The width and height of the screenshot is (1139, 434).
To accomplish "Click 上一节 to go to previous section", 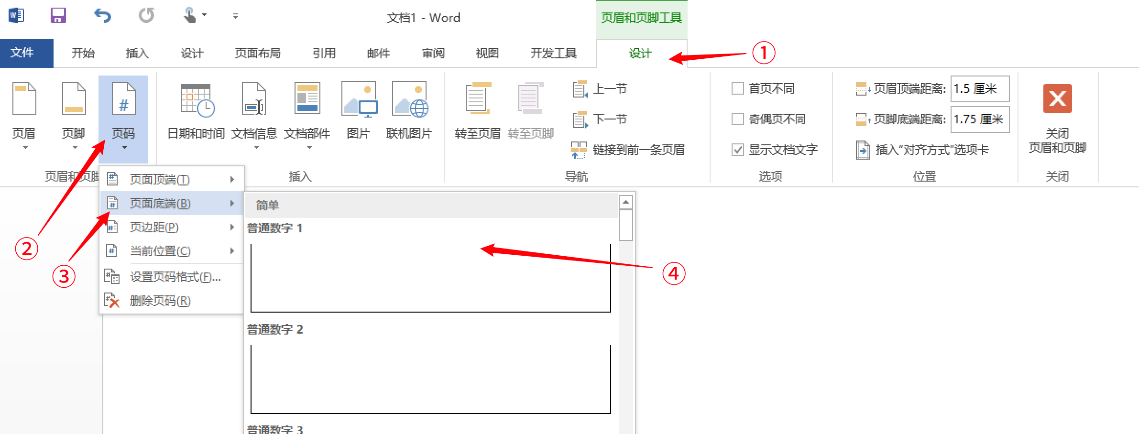I will (x=601, y=88).
